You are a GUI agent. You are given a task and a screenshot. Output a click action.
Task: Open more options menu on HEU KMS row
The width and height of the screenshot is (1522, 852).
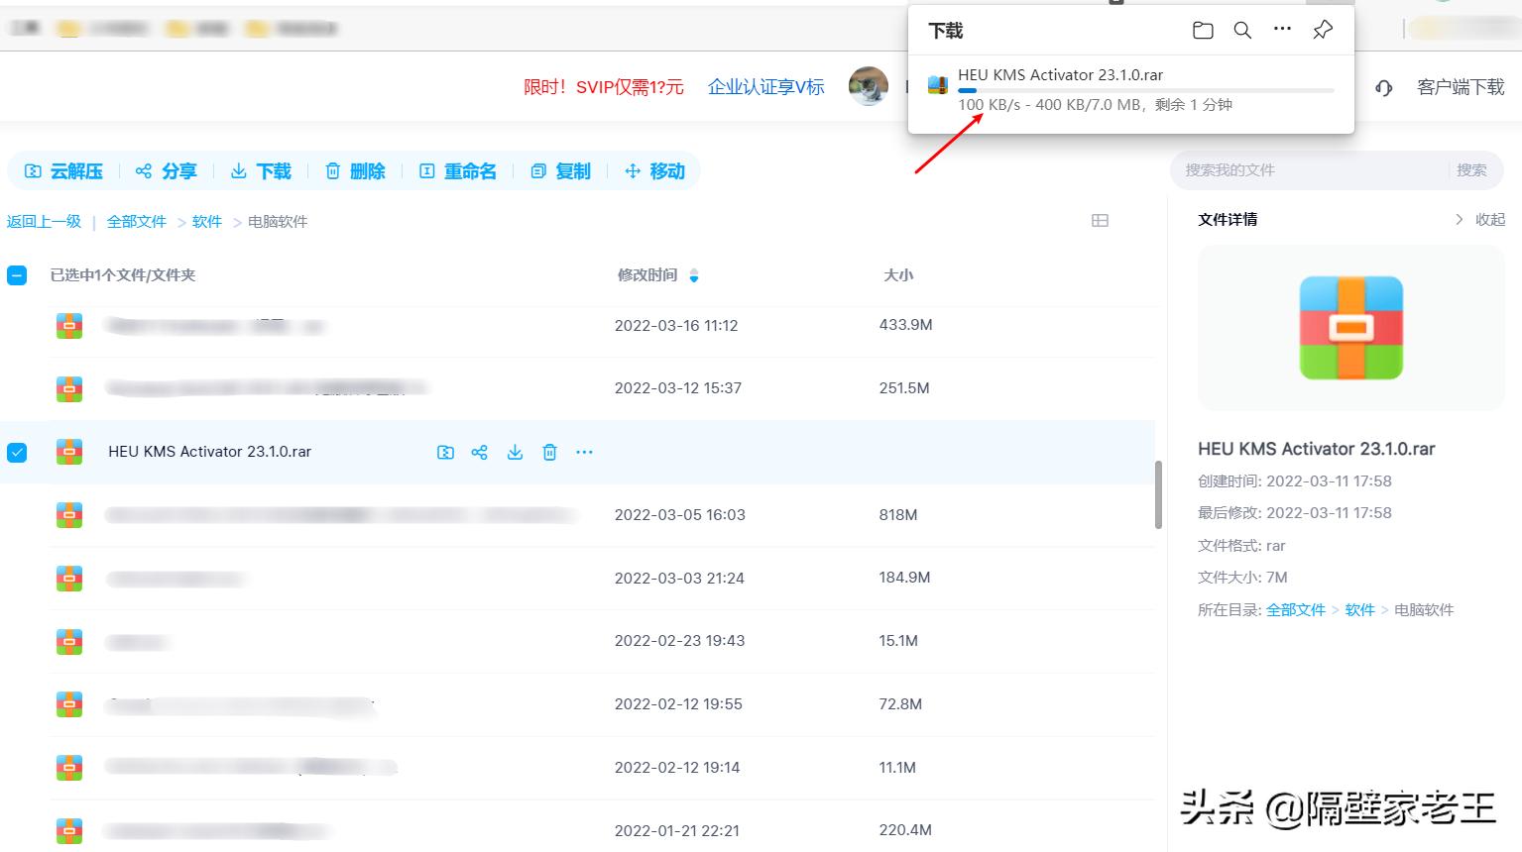[584, 452]
